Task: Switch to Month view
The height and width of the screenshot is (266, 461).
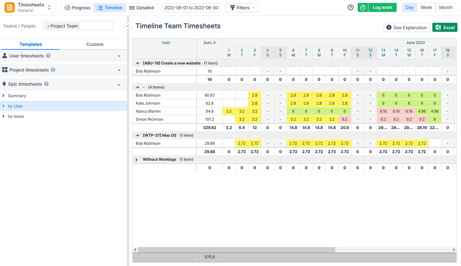Action: pos(445,7)
